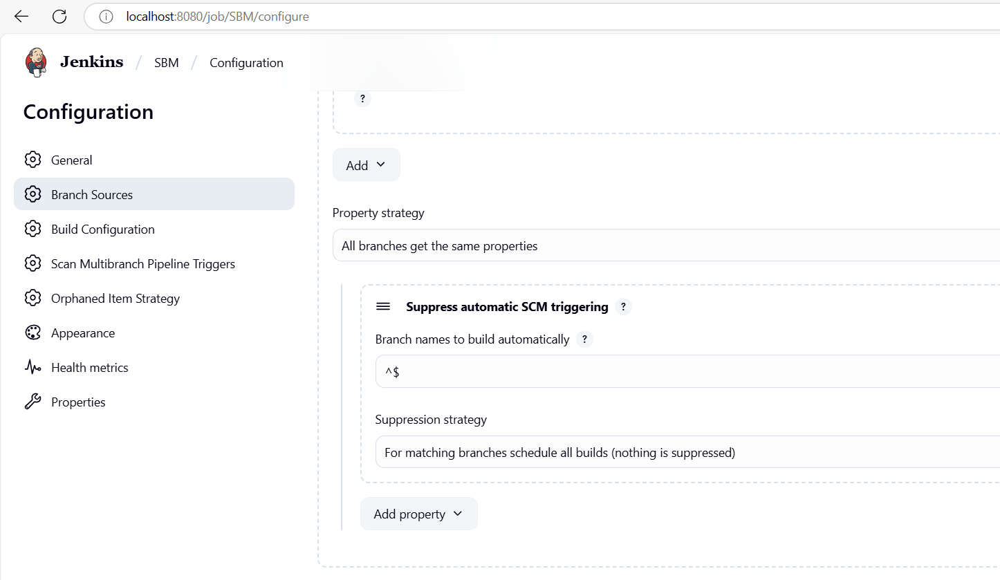1000x580 pixels.
Task: Click the Appearance palette icon
Action: tap(33, 333)
